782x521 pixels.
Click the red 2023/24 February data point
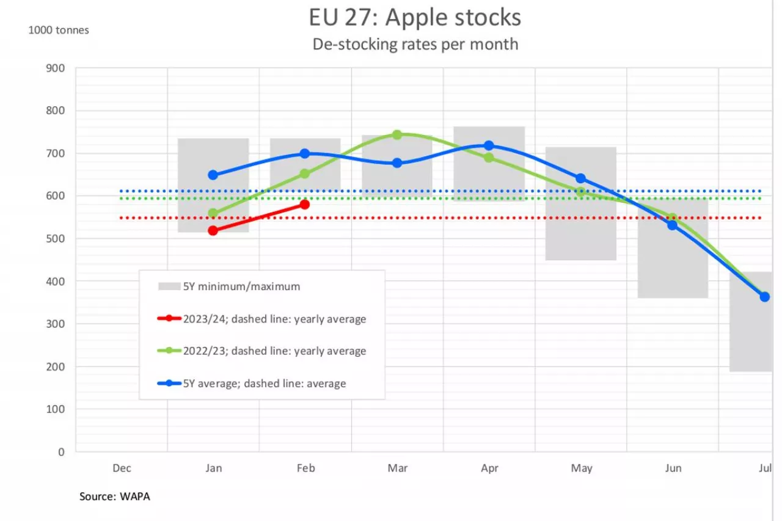(304, 205)
